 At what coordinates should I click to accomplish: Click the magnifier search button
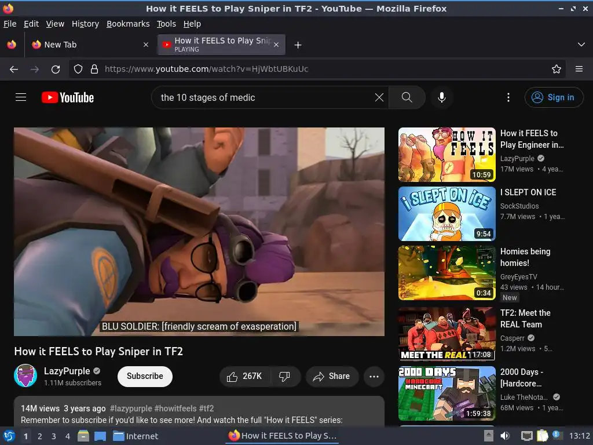coord(407,97)
